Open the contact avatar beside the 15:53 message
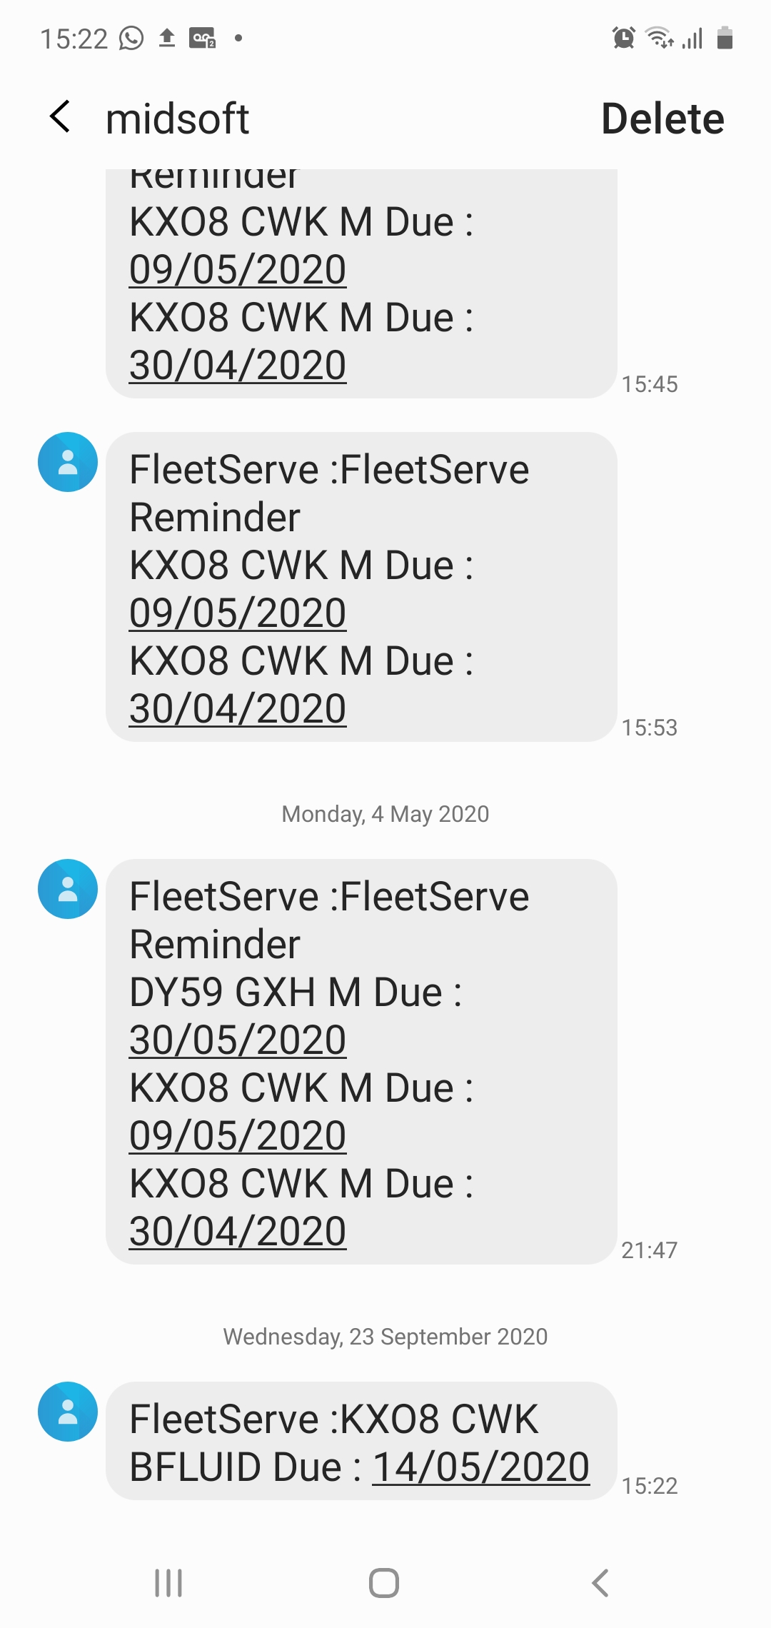The width and height of the screenshot is (771, 1628). click(67, 462)
